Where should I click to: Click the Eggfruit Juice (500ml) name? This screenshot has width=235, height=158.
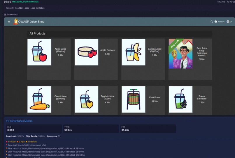coord(108,97)
